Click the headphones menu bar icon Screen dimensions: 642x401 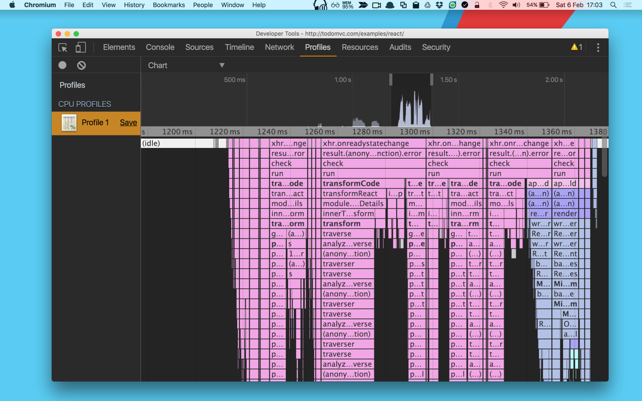(x=320, y=5)
